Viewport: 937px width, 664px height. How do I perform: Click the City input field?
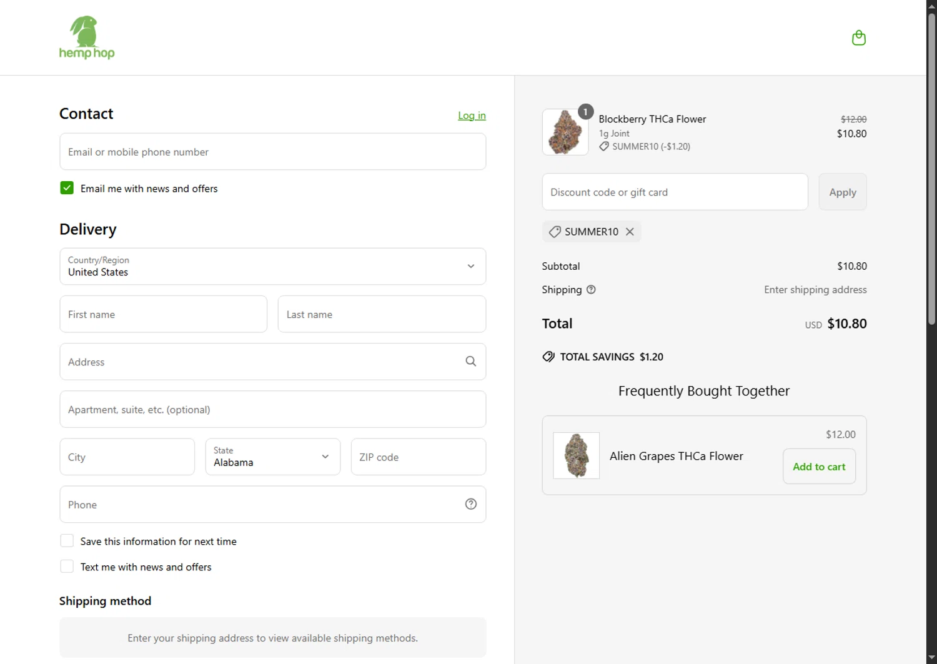click(127, 457)
